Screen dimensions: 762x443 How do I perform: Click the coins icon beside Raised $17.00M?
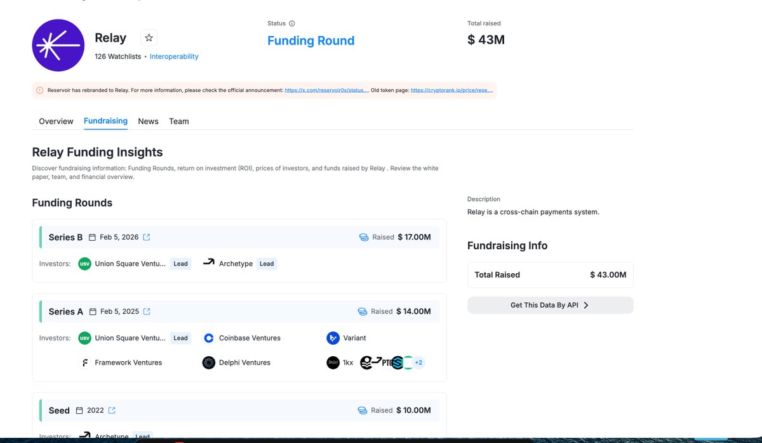point(364,238)
